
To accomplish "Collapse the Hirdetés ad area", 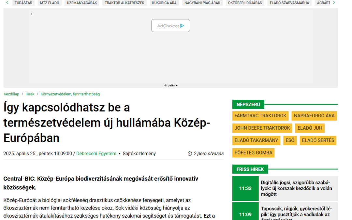I will 170,85.
